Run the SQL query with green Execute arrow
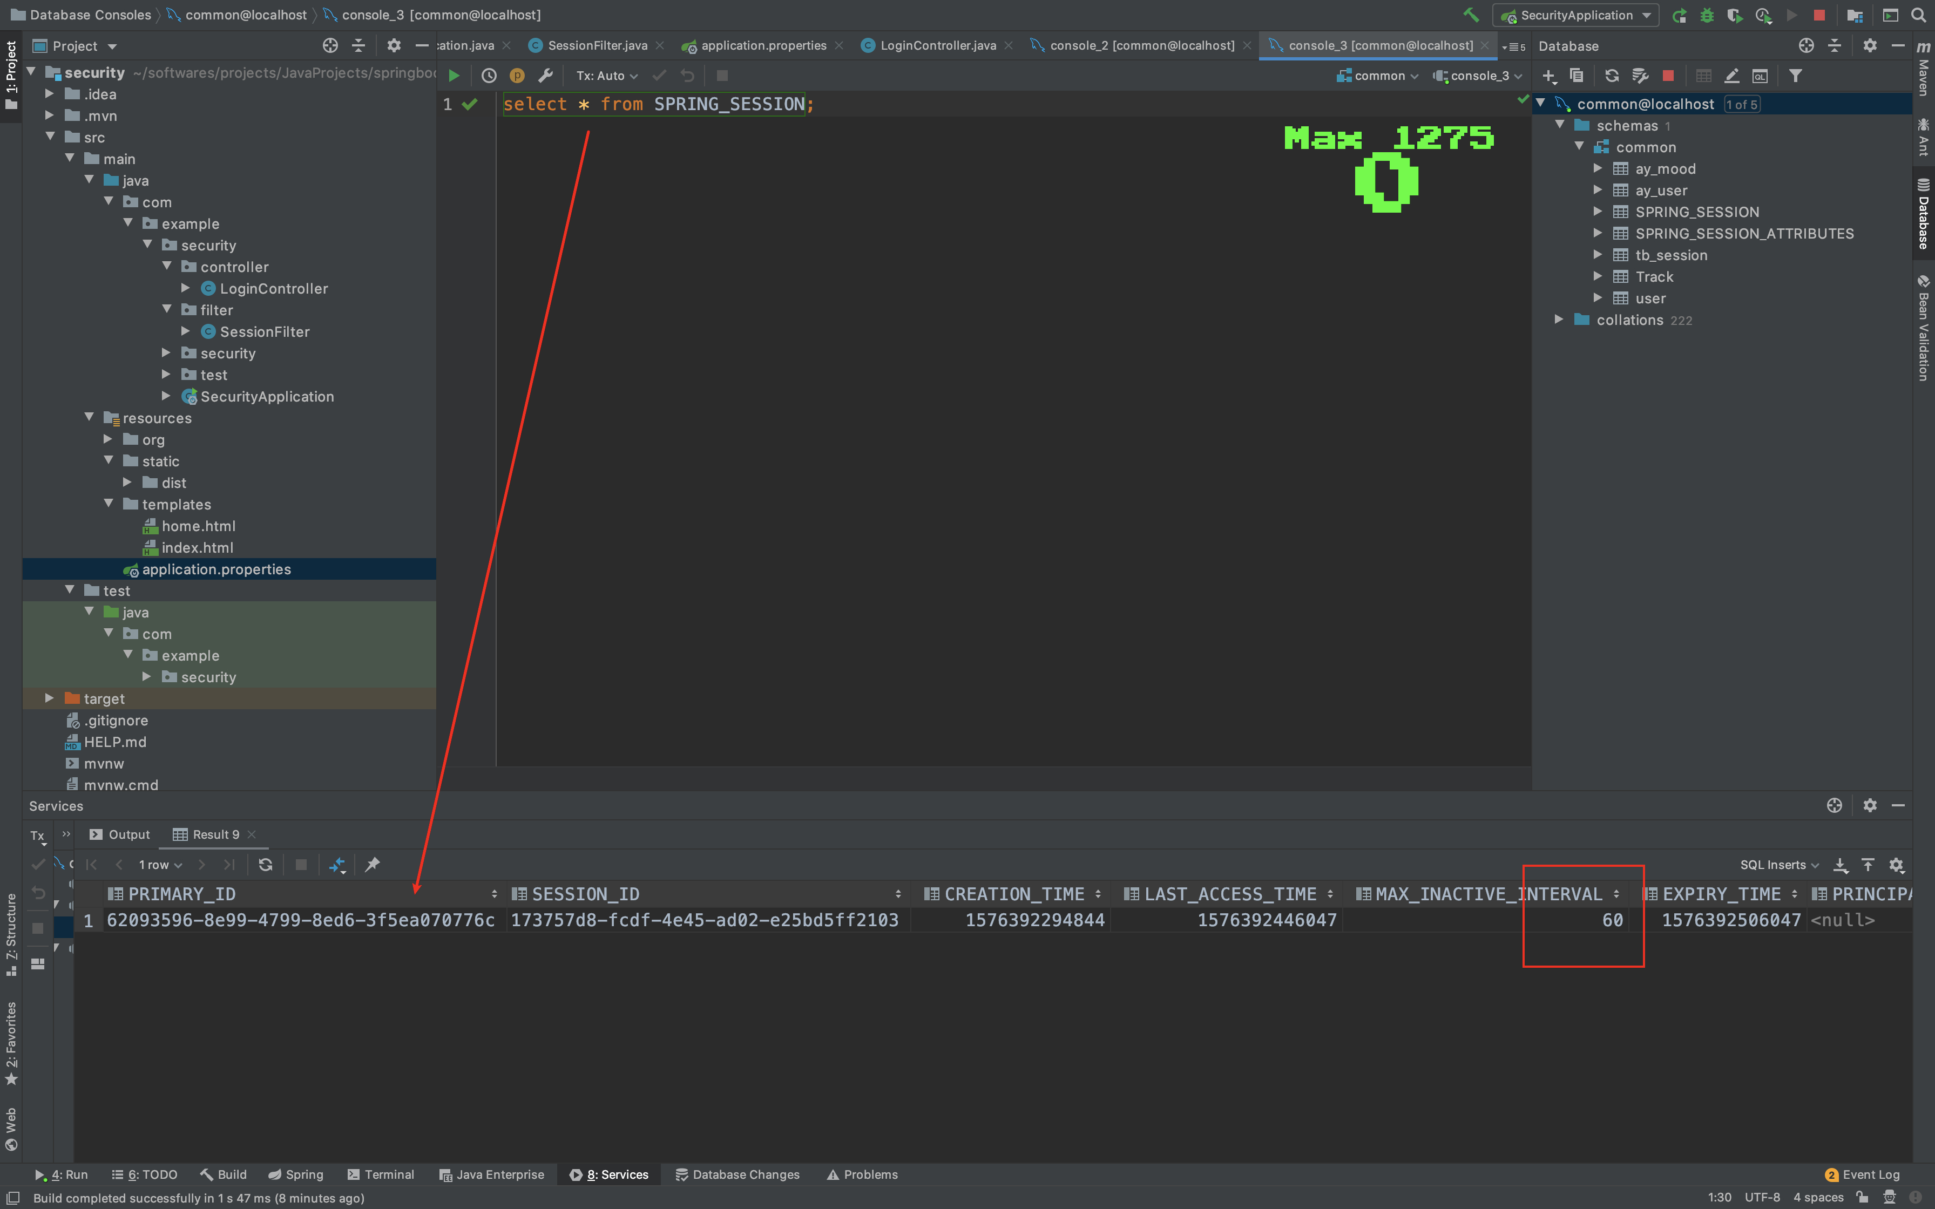Image resolution: width=1935 pixels, height=1209 pixels. point(454,76)
